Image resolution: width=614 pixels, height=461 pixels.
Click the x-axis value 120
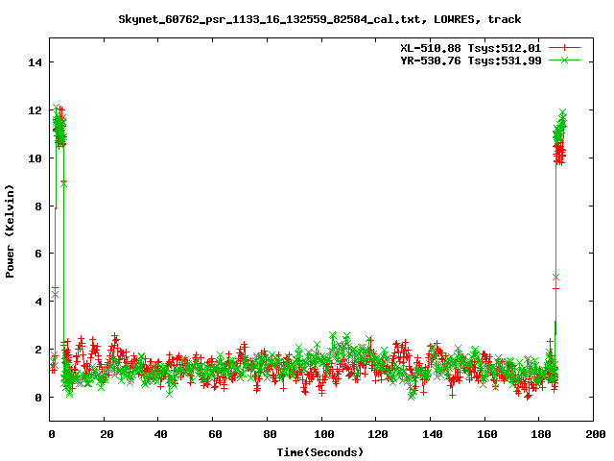coord(378,434)
